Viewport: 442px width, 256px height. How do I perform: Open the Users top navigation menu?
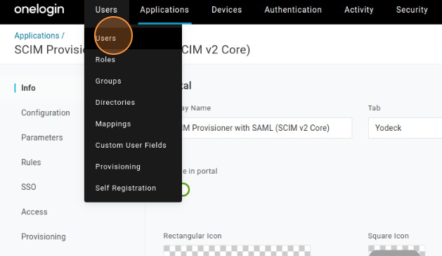coord(106,10)
